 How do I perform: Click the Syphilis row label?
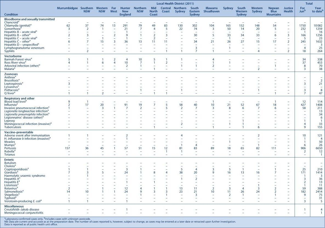(10, 51)
